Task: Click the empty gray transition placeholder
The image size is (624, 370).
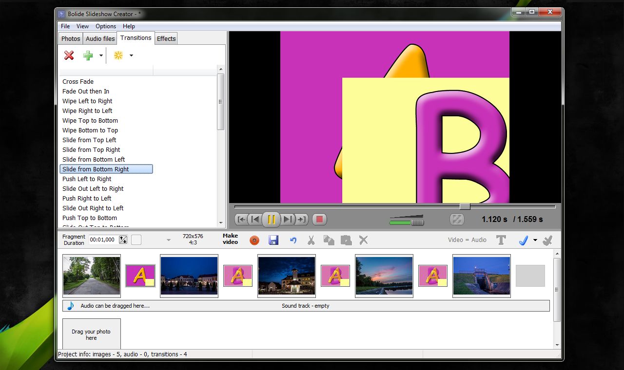Action: click(530, 276)
